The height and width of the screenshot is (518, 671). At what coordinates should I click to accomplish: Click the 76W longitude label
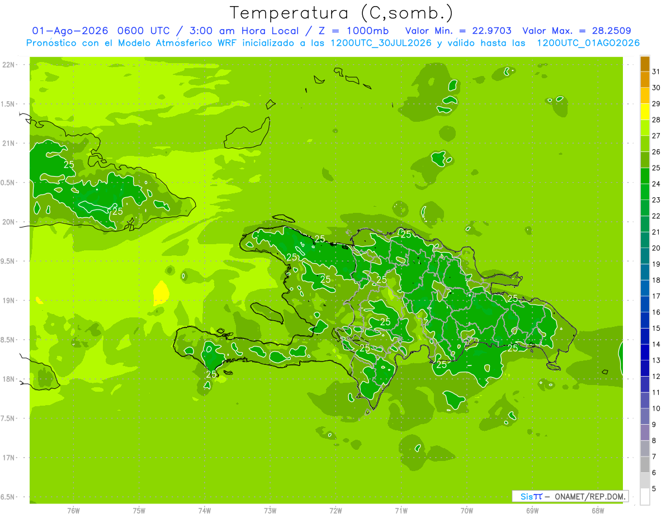point(73,510)
